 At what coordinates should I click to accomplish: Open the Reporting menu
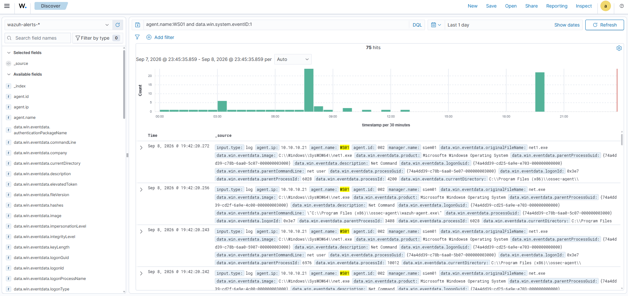[556, 6]
